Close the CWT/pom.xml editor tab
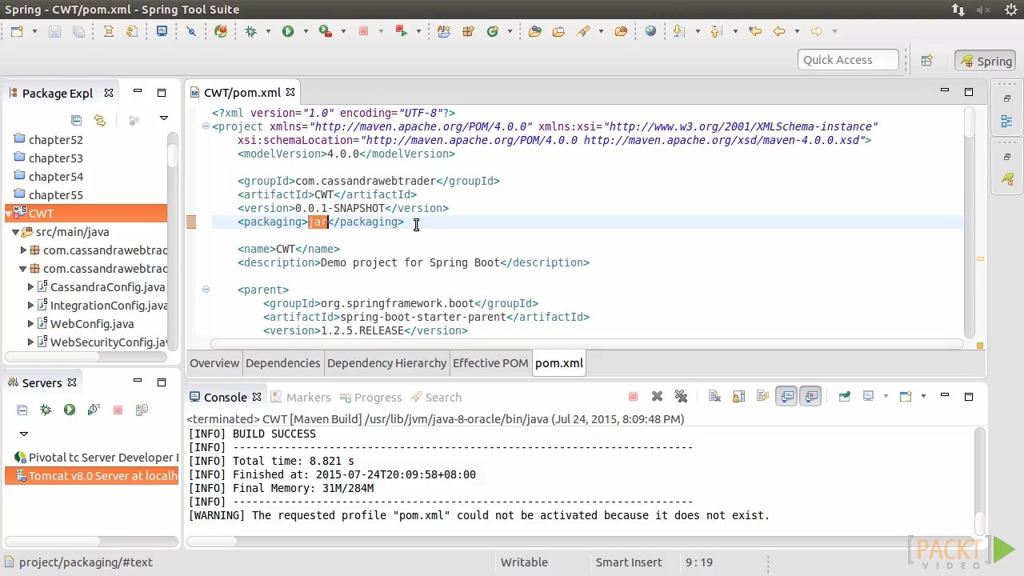1024x576 pixels. click(290, 93)
